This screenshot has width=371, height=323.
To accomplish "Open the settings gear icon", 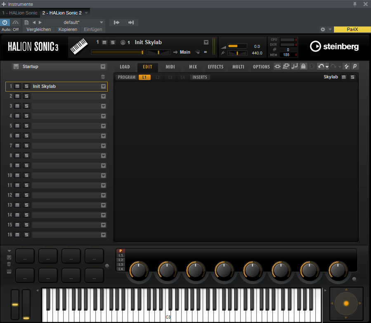I will tap(323, 29).
